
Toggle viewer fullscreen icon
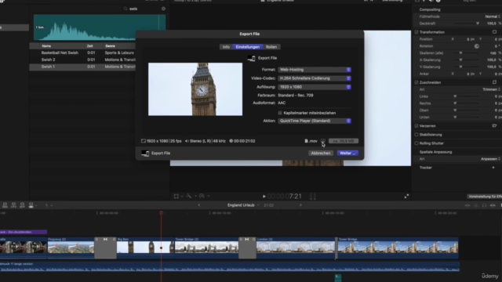coord(406,197)
